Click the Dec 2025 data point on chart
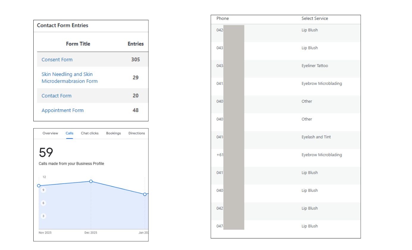This screenshot has width=412, height=250. pos(91,181)
